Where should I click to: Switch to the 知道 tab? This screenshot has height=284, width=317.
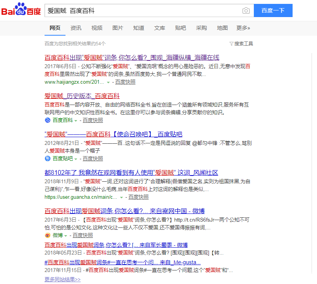[x=139, y=28]
